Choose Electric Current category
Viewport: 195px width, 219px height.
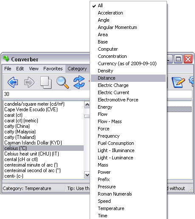tap(128, 92)
